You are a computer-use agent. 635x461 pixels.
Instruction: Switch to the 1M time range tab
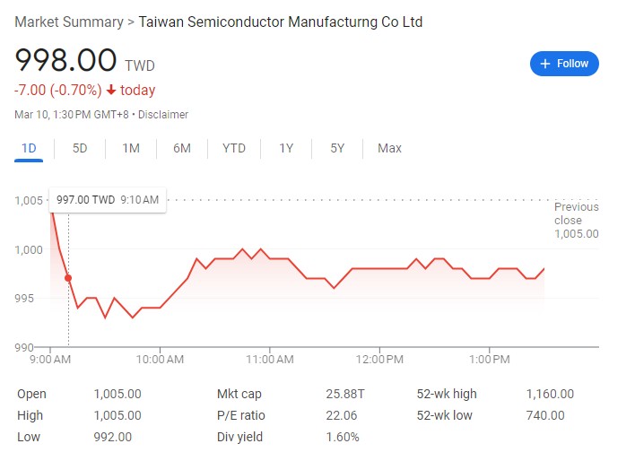click(x=131, y=148)
